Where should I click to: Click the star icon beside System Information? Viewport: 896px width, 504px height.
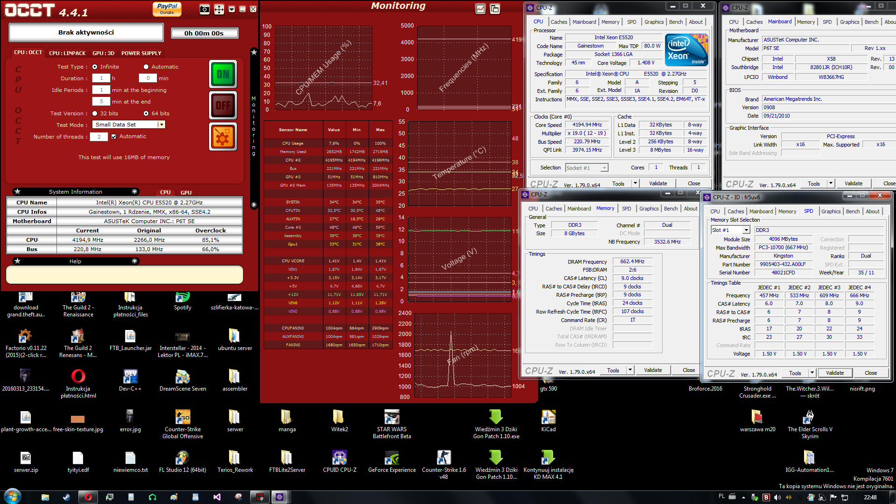17,192
